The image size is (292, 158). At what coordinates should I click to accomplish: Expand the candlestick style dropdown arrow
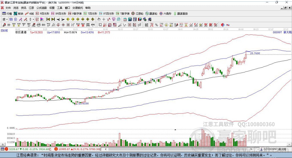coord(33,19)
